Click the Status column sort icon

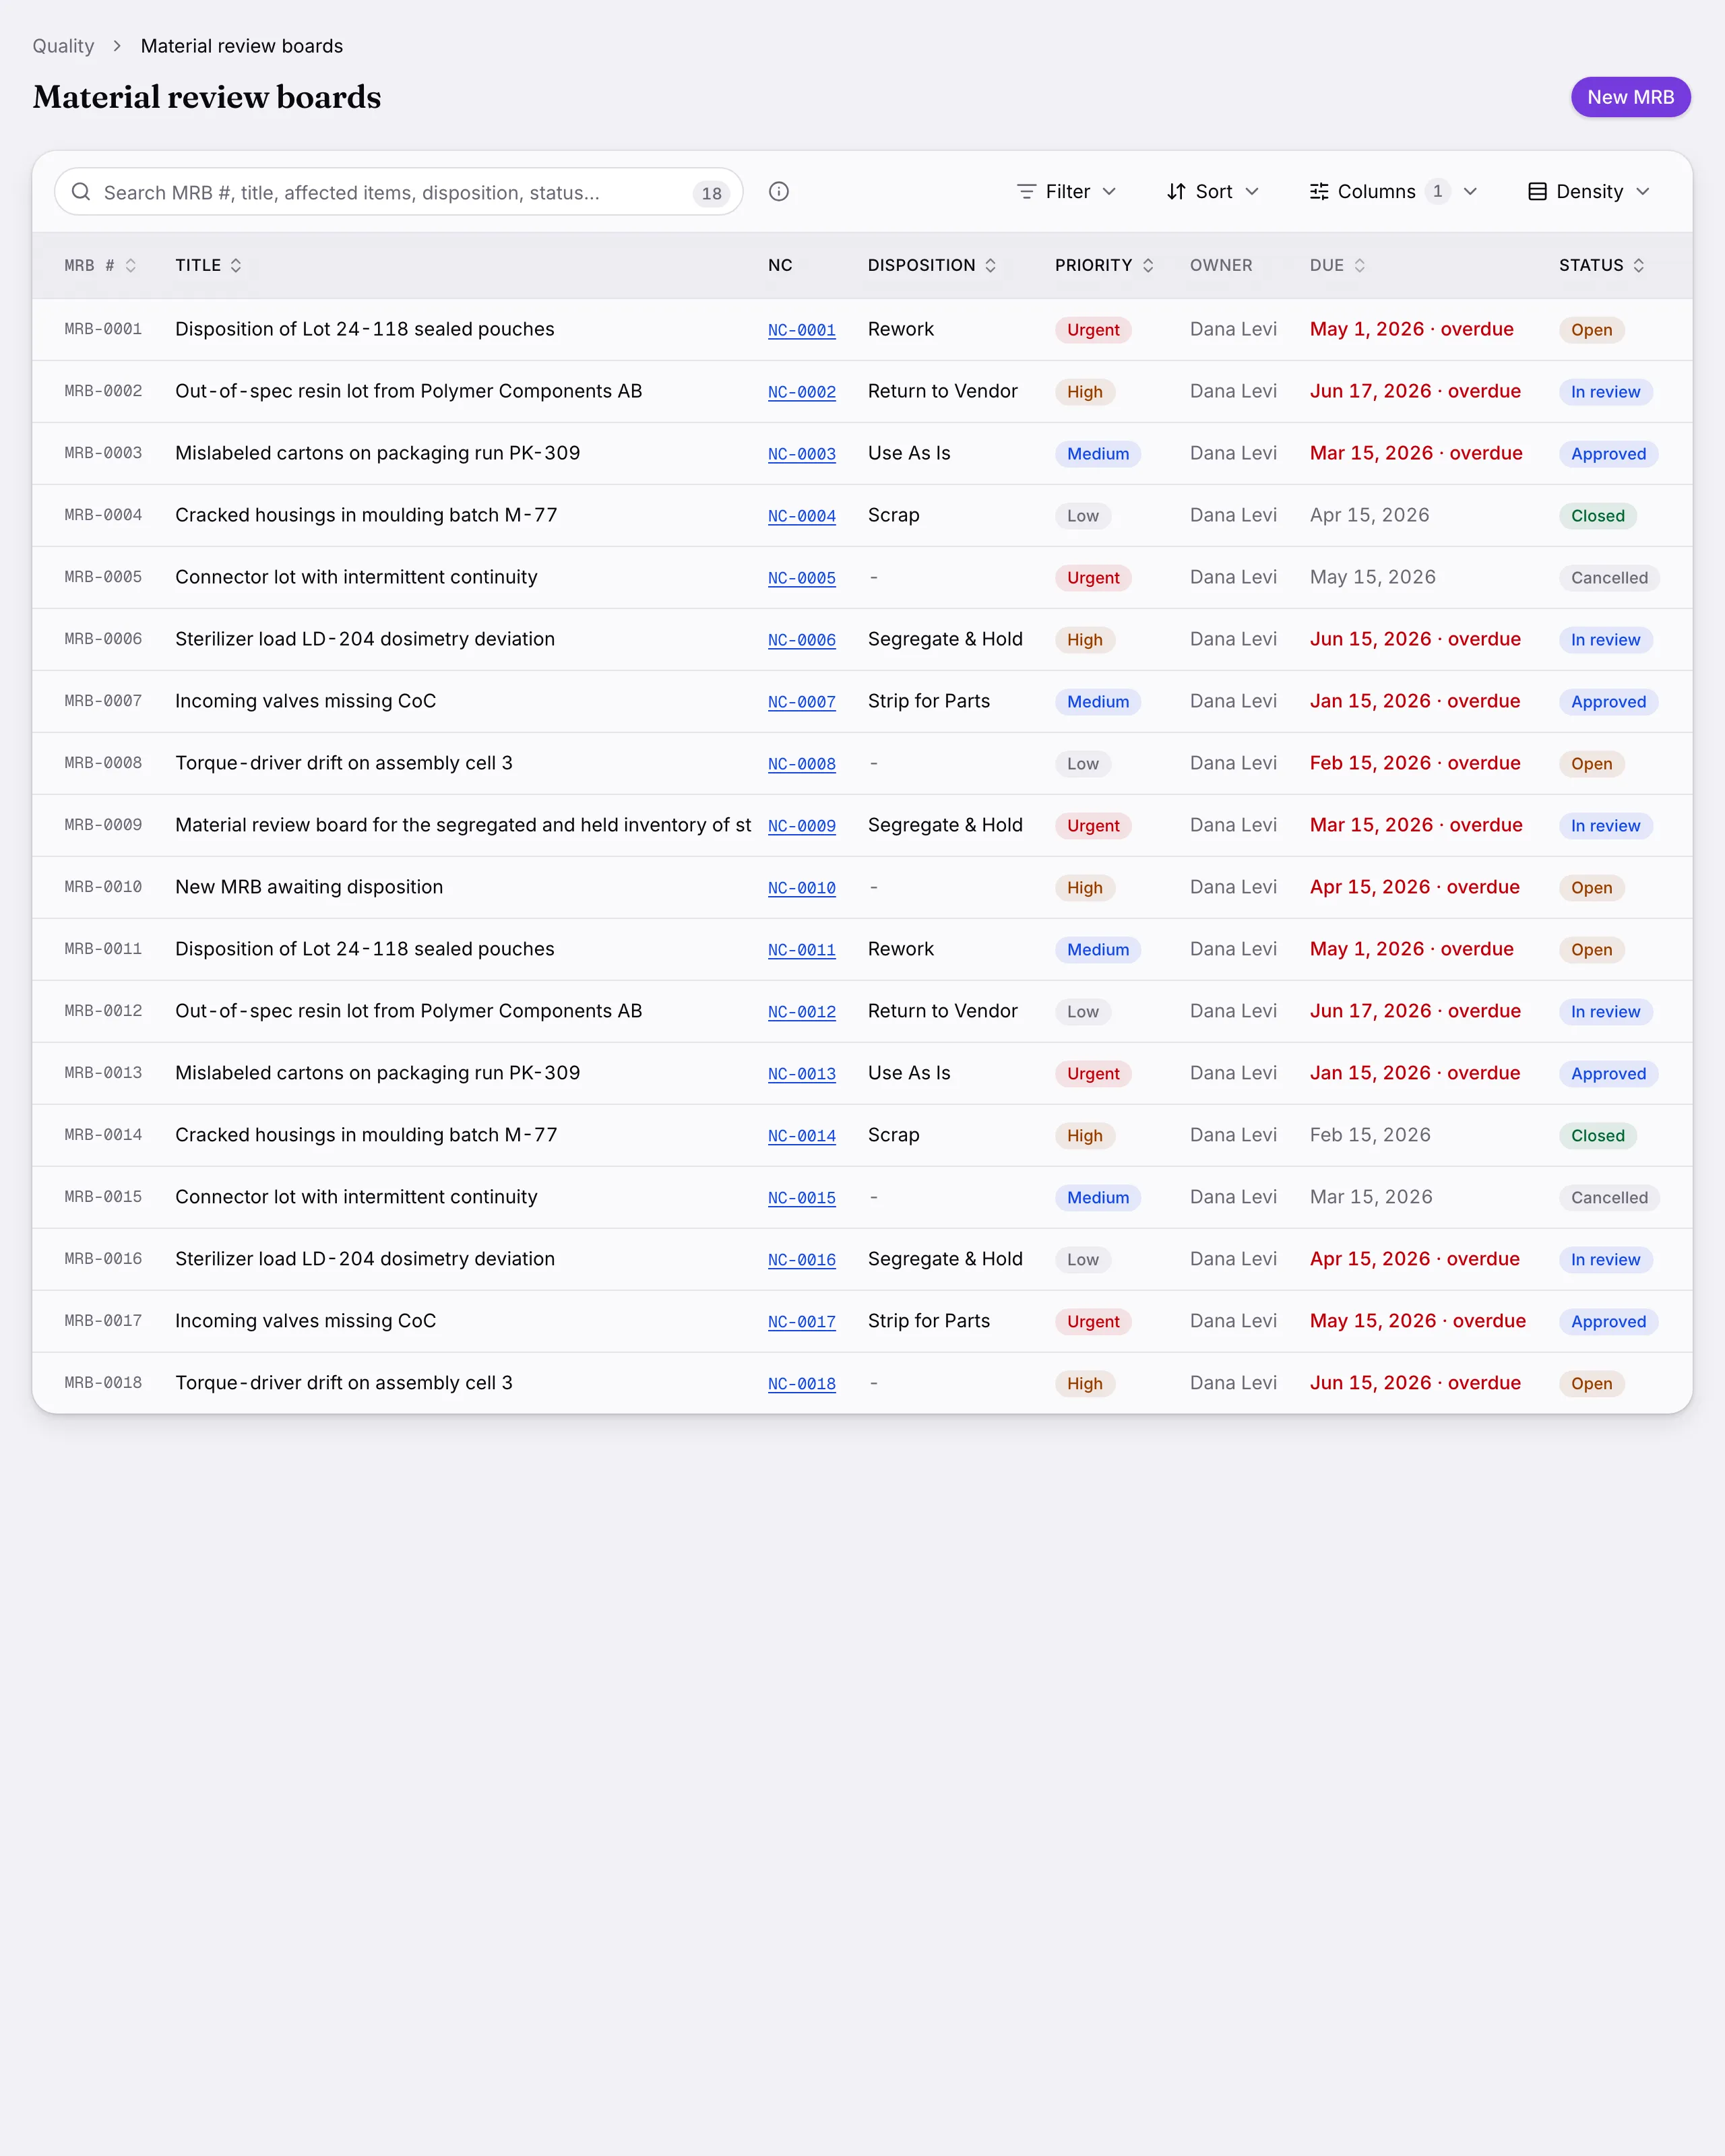[x=1638, y=266]
